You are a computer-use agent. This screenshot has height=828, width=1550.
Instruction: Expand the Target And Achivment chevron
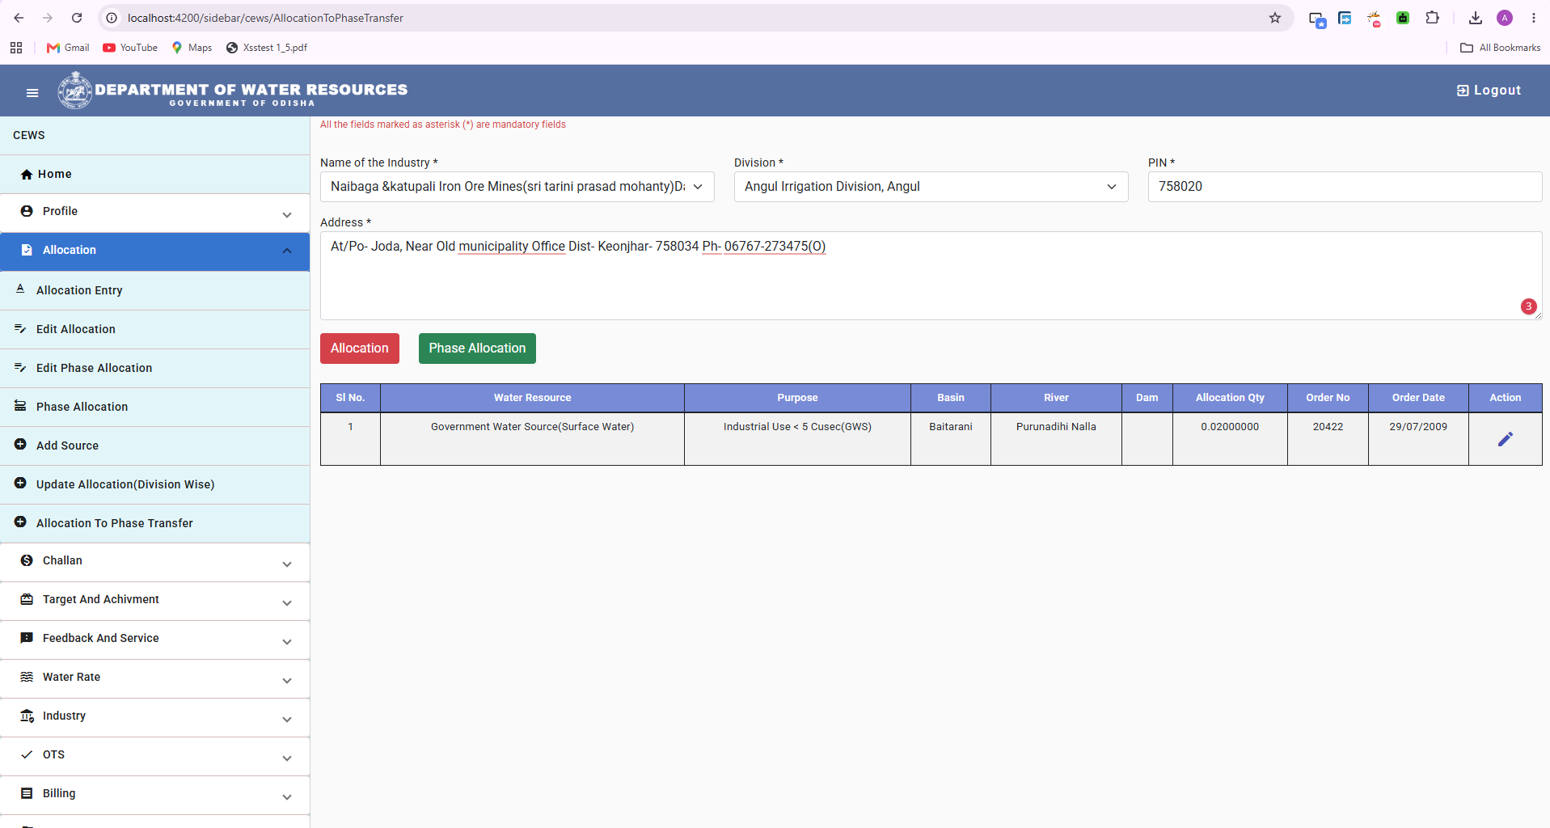287,602
